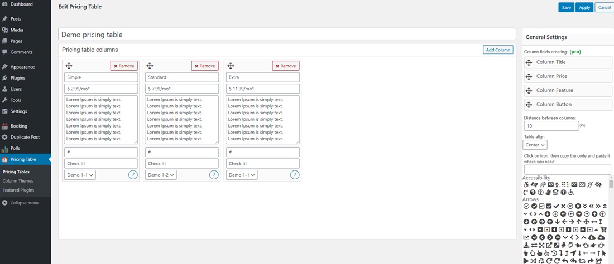
Task: Pick the cloud download icon
Action: 592,237
